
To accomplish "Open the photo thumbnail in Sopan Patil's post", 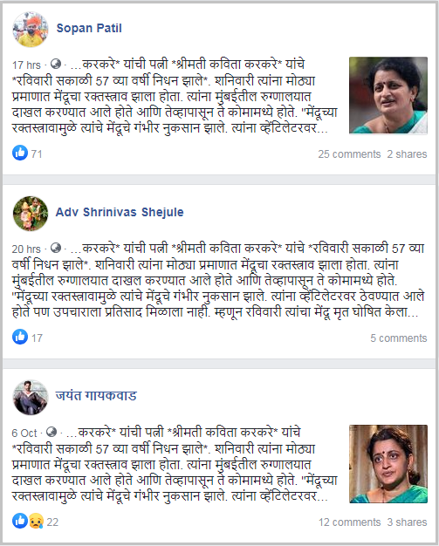I will pos(388,95).
